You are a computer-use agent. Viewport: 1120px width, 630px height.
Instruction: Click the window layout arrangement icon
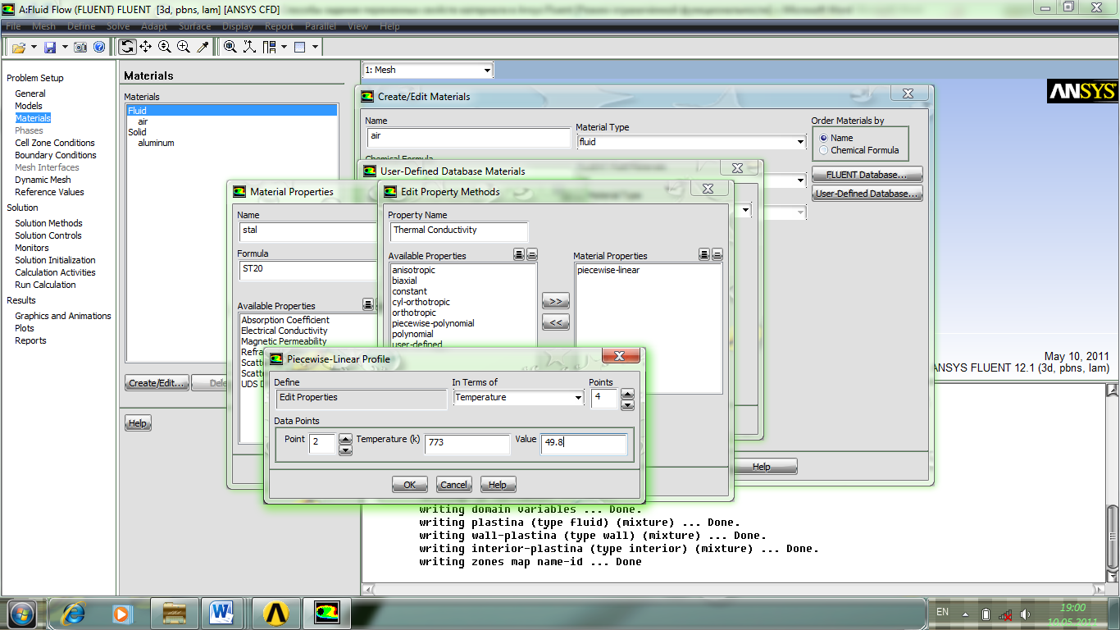(269, 47)
